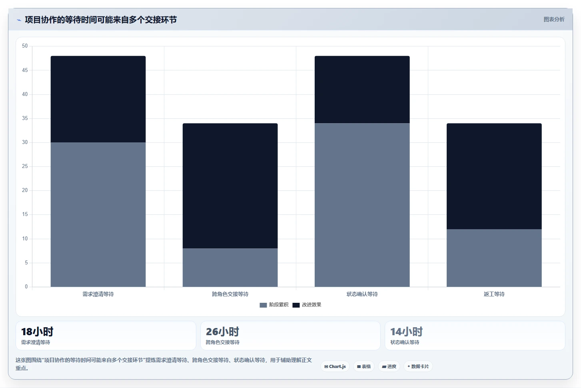The image size is (581, 388).
Task: Click the dark bar segment for 需求澄清等待
Action: 98,99
